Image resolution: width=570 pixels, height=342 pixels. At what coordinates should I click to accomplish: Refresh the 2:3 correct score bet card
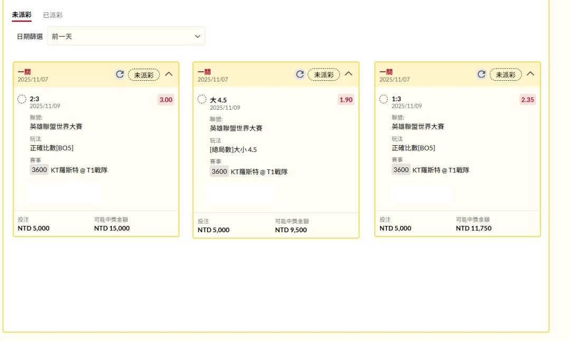tap(120, 74)
